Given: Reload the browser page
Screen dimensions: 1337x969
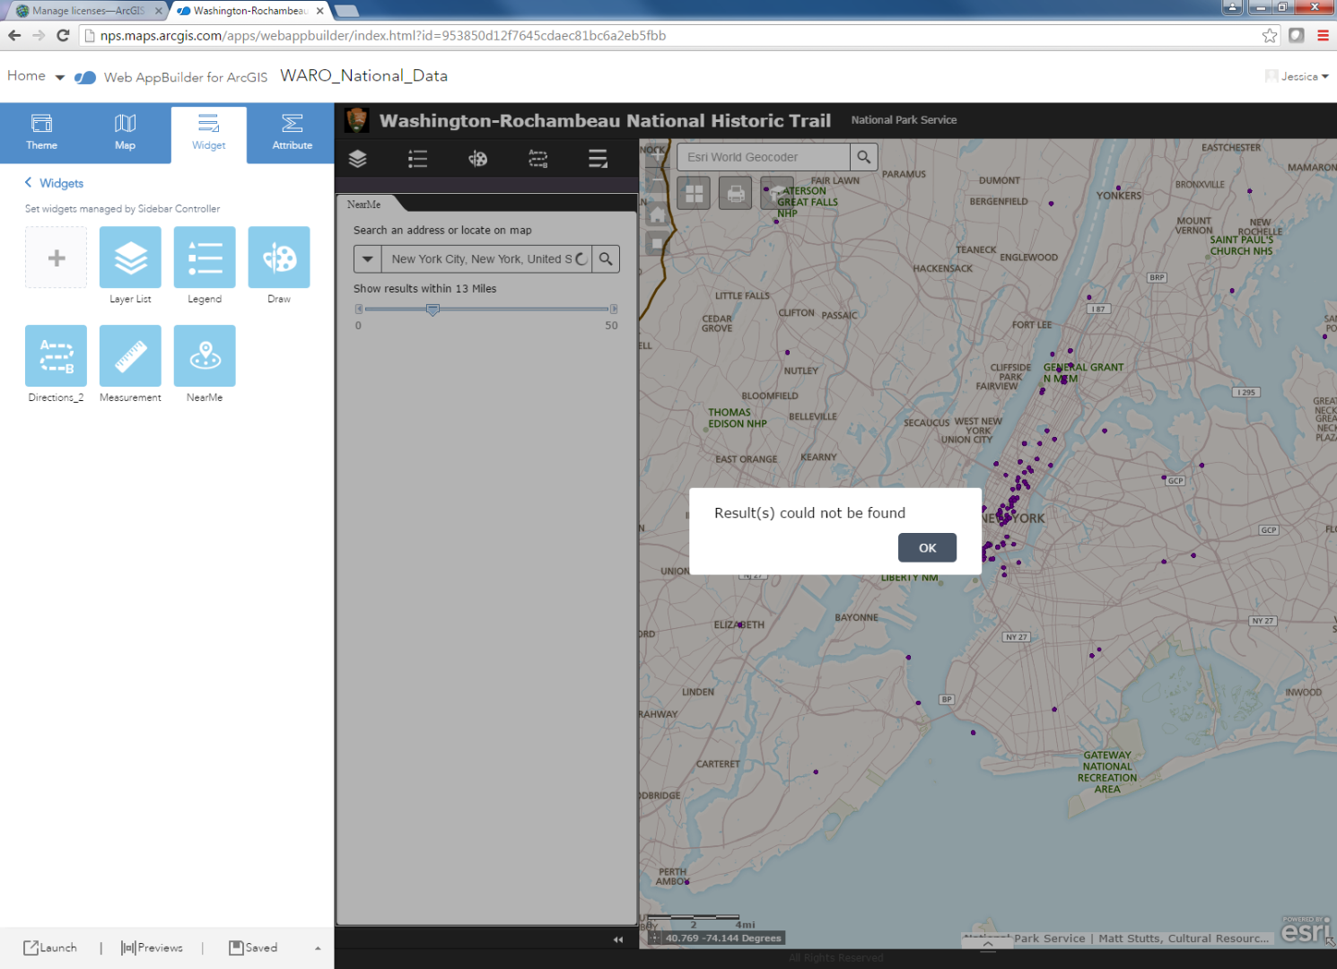Looking at the screenshot, I should (63, 36).
